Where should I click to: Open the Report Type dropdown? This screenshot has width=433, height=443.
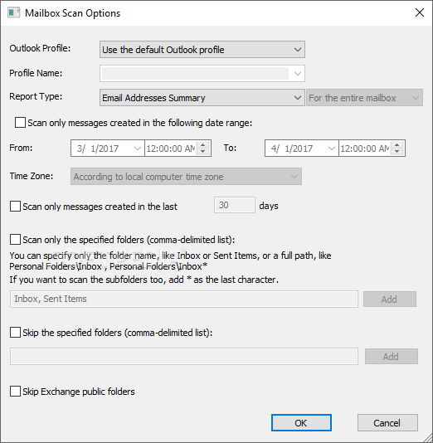[x=202, y=98]
